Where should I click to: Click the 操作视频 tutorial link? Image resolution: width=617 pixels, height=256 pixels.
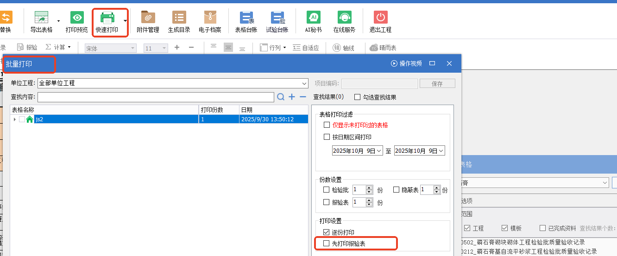407,63
